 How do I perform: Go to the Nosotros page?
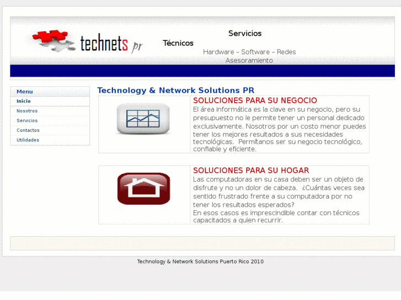(x=50, y=111)
